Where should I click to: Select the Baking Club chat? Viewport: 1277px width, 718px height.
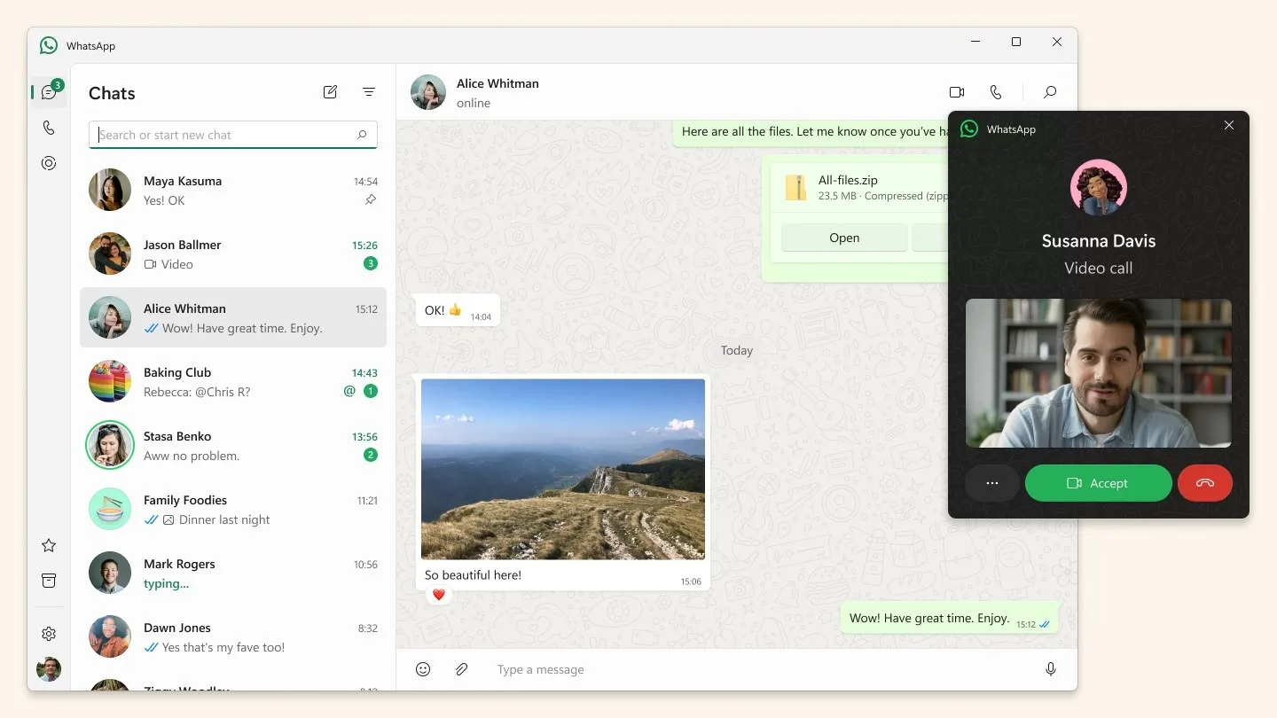coord(233,381)
